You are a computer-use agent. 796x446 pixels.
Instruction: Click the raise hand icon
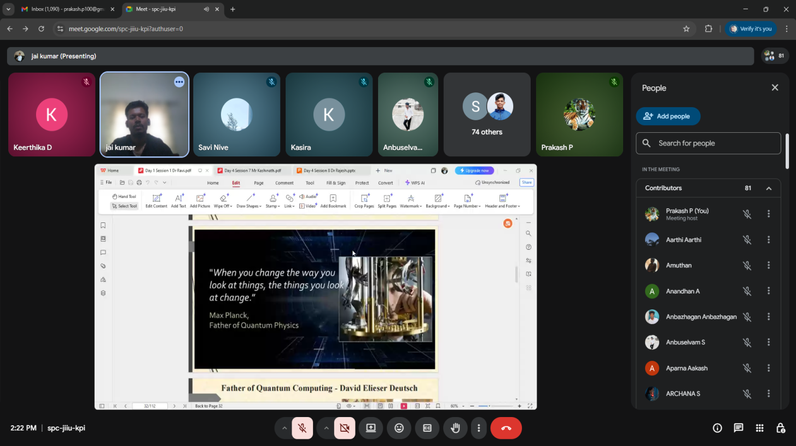[455, 428]
